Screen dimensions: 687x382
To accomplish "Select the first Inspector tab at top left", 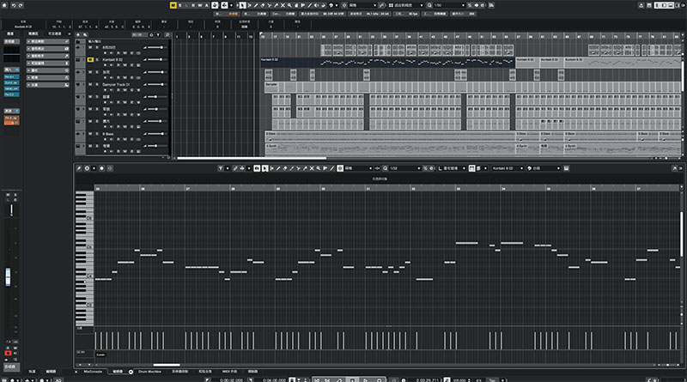I will coord(10,33).
